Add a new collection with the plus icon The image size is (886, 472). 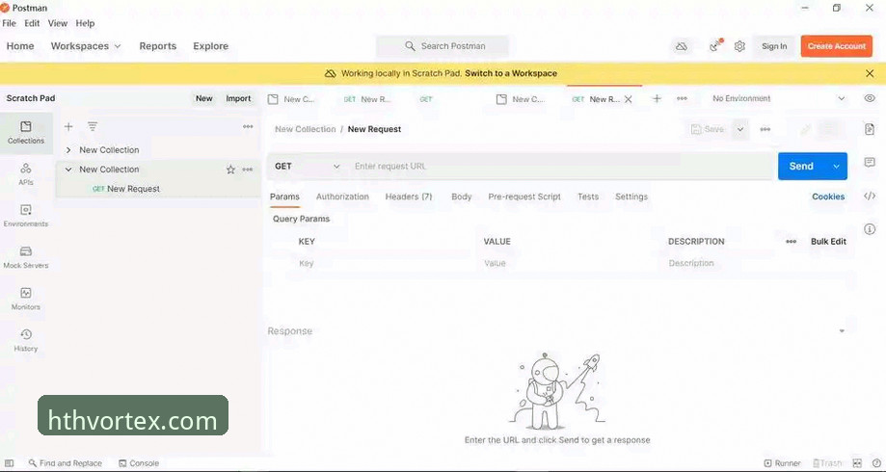pyautogui.click(x=68, y=126)
